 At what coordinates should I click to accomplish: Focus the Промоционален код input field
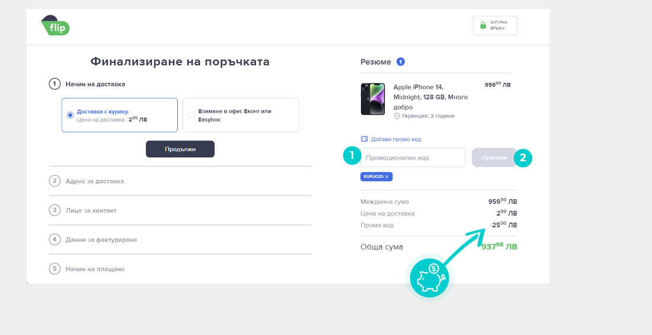click(413, 158)
